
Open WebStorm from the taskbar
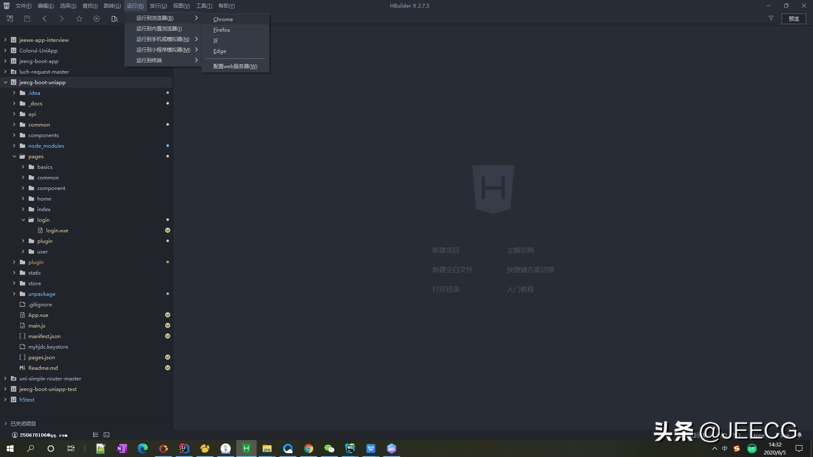coord(350,449)
